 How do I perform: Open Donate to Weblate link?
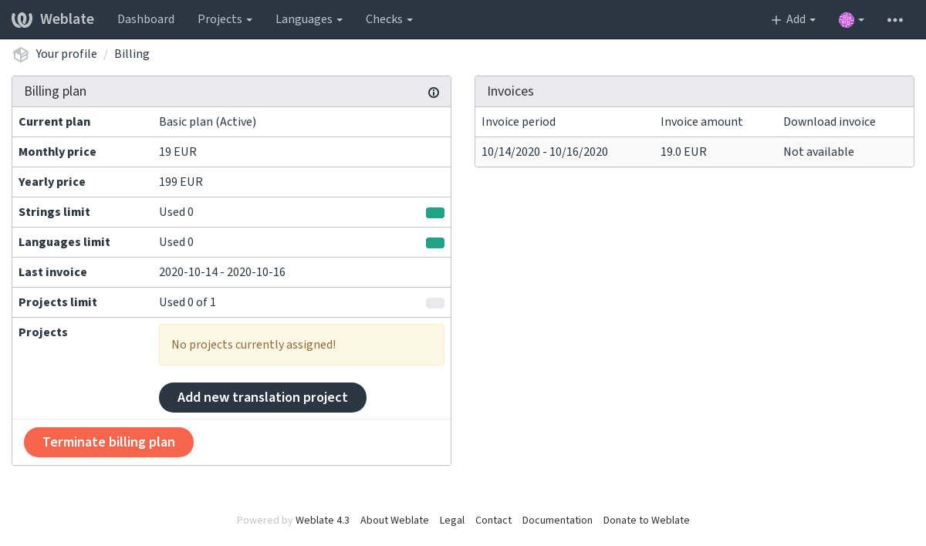pos(647,520)
